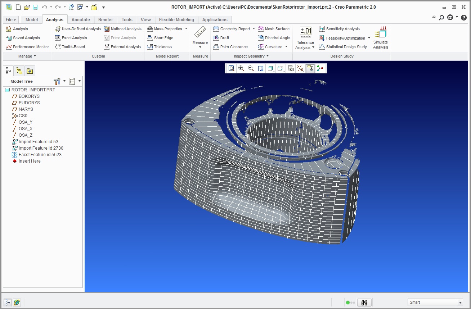The height and width of the screenshot is (309, 471).
Task: Click the Saved Views camera icon
Action: [290, 68]
